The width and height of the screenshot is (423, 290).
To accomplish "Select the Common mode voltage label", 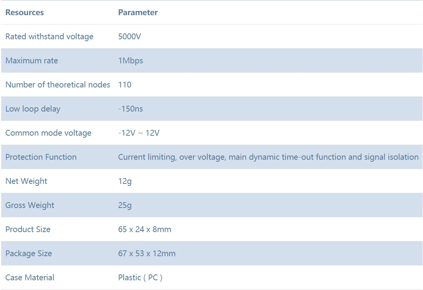I will pyautogui.click(x=48, y=133).
